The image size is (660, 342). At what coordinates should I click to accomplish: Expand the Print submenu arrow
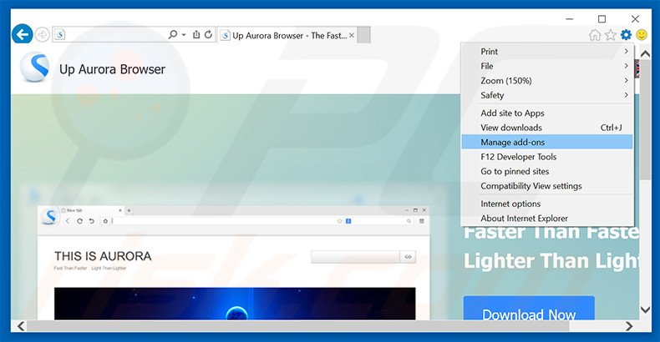tap(627, 51)
